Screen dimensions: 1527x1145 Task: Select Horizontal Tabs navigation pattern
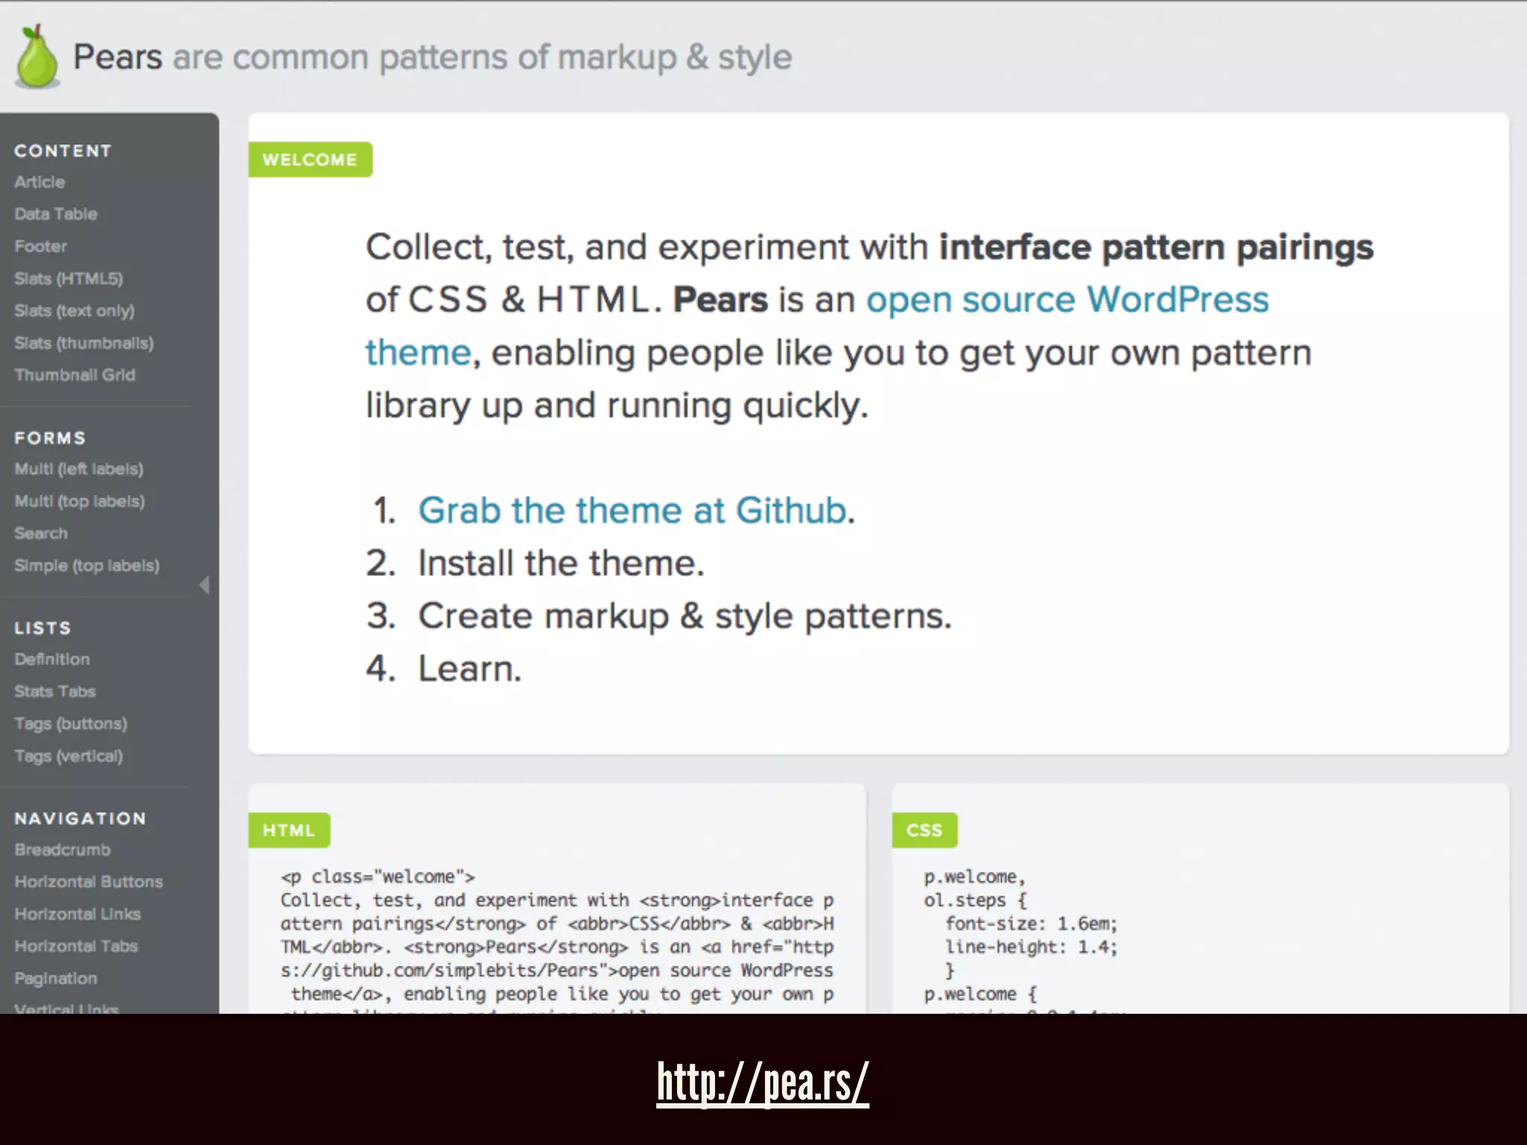click(76, 946)
